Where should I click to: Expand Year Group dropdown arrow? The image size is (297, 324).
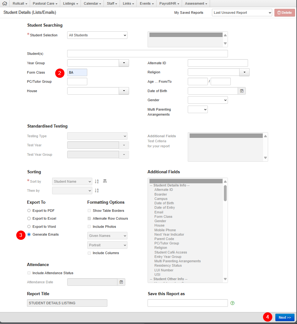[x=124, y=63]
